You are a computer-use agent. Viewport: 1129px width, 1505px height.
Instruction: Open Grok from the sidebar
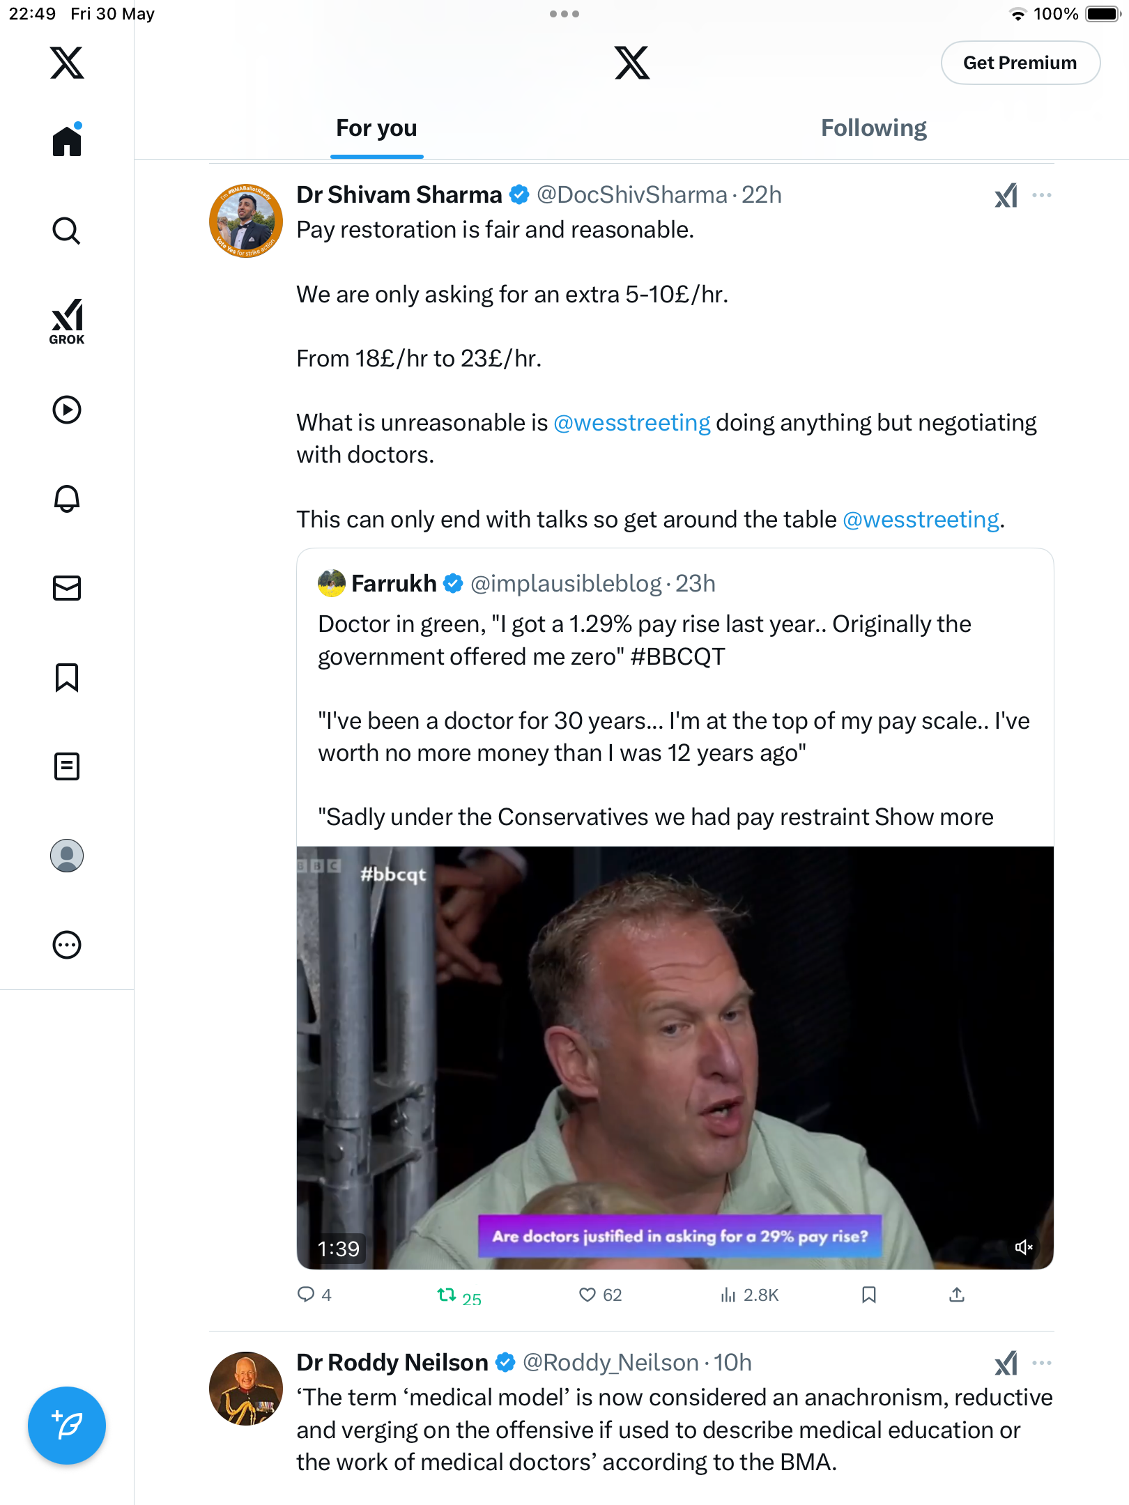[x=67, y=322]
